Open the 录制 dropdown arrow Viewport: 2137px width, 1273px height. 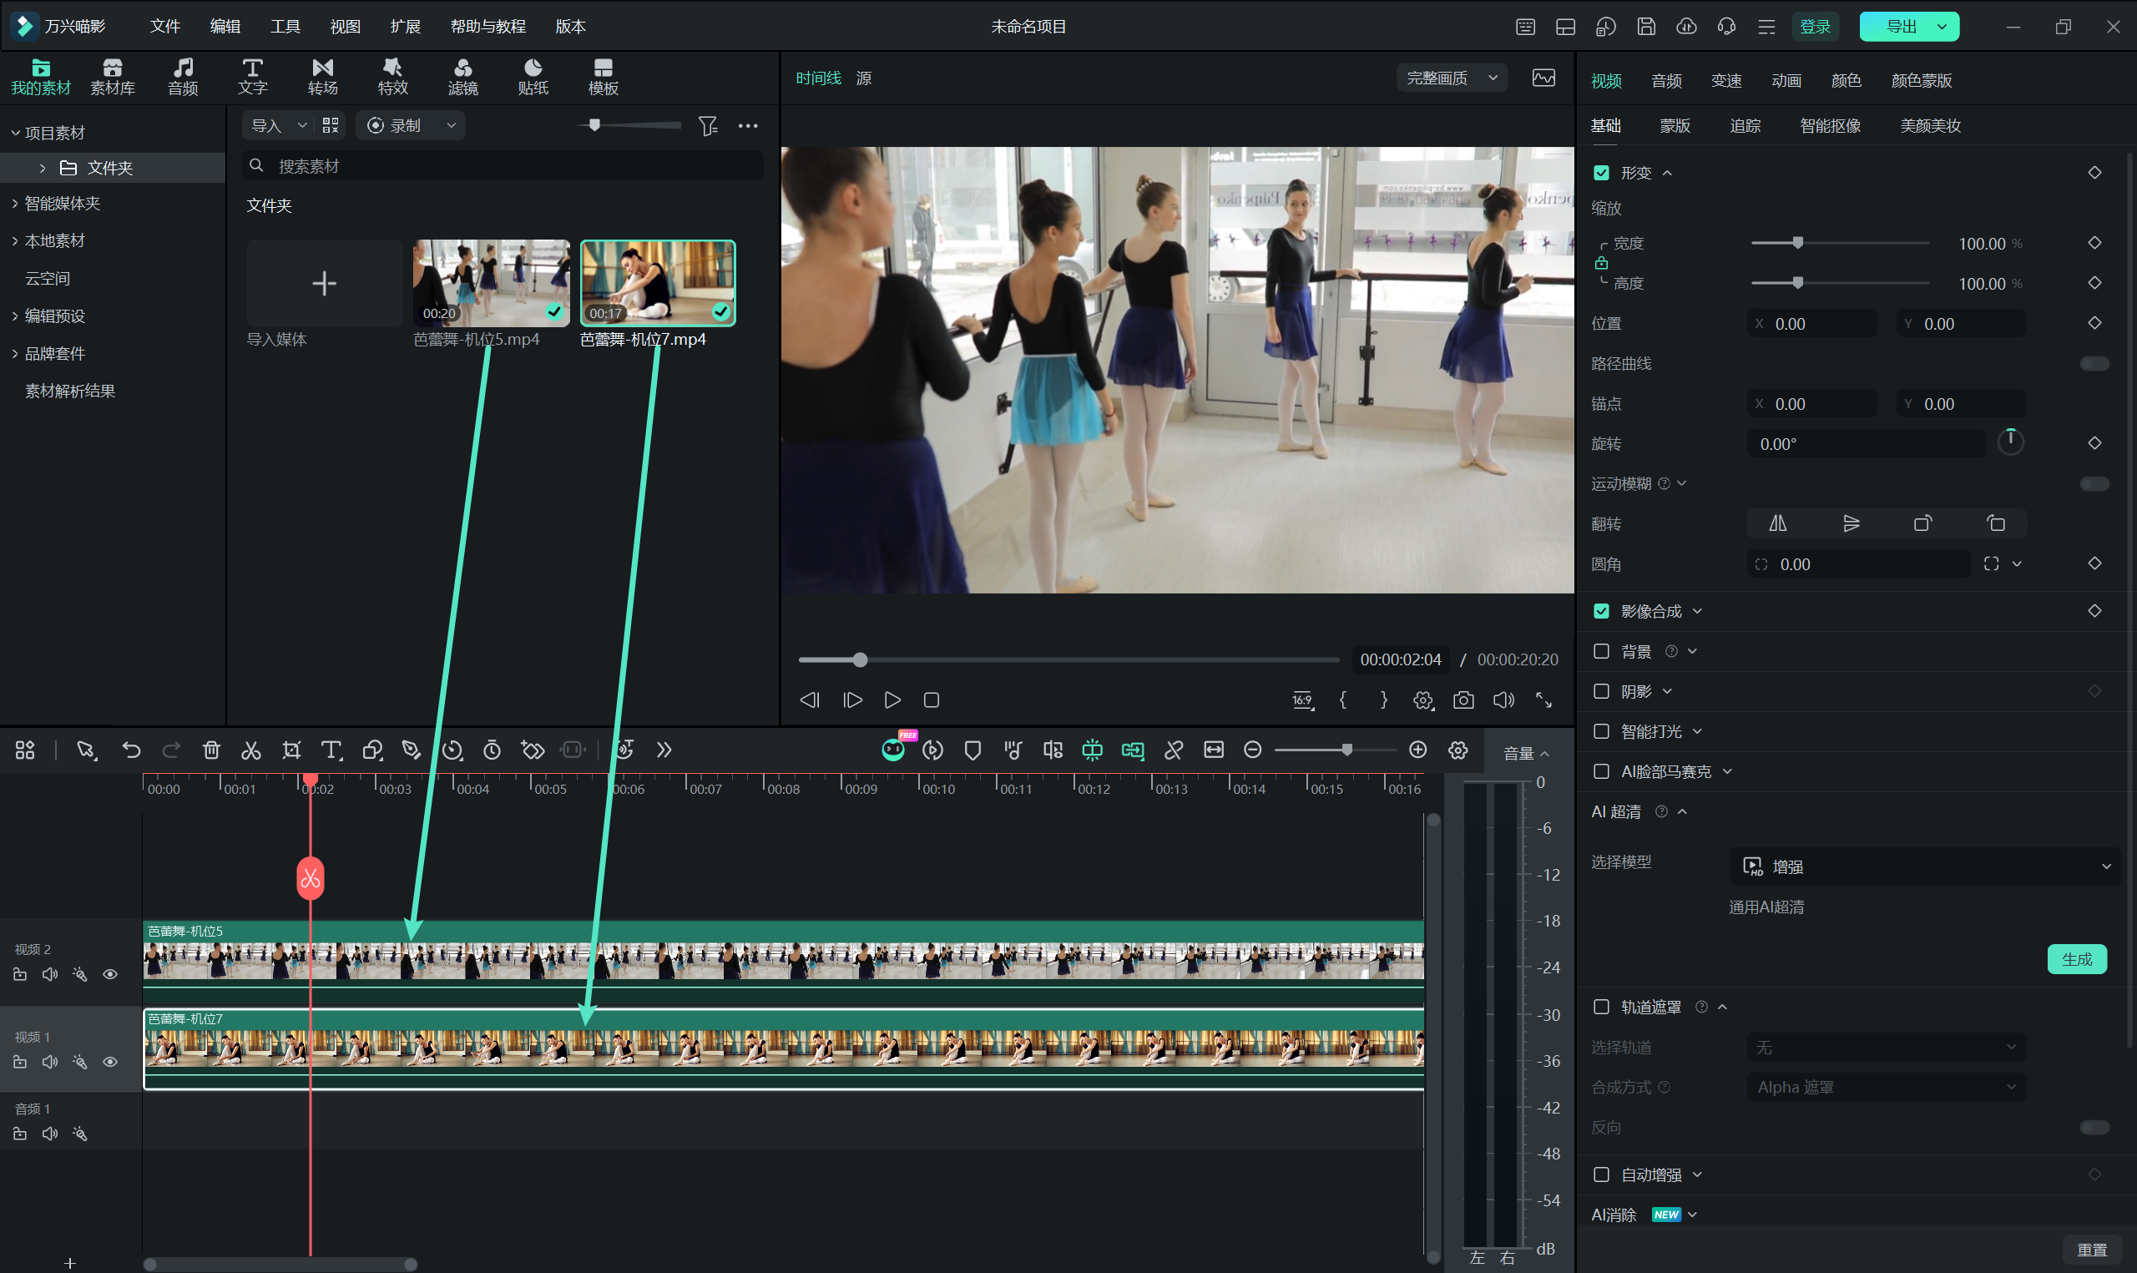(451, 126)
